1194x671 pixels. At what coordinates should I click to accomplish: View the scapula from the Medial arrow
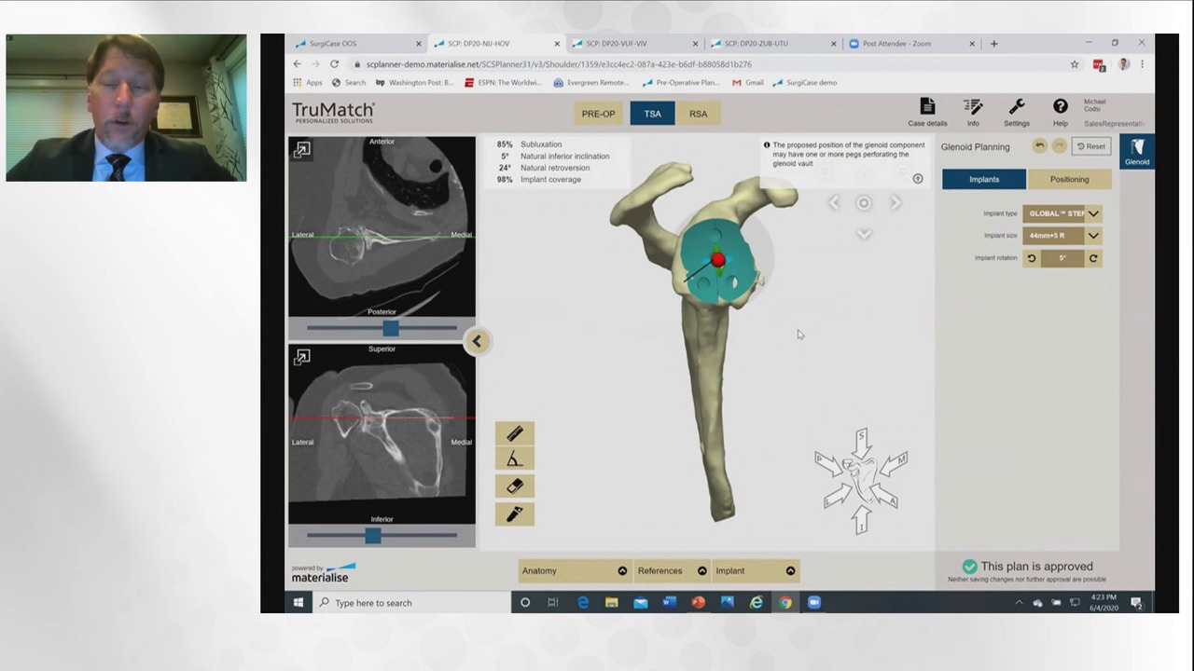[895, 461]
